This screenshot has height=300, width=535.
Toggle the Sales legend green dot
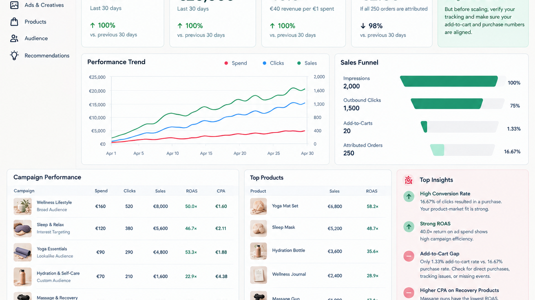tap(299, 63)
